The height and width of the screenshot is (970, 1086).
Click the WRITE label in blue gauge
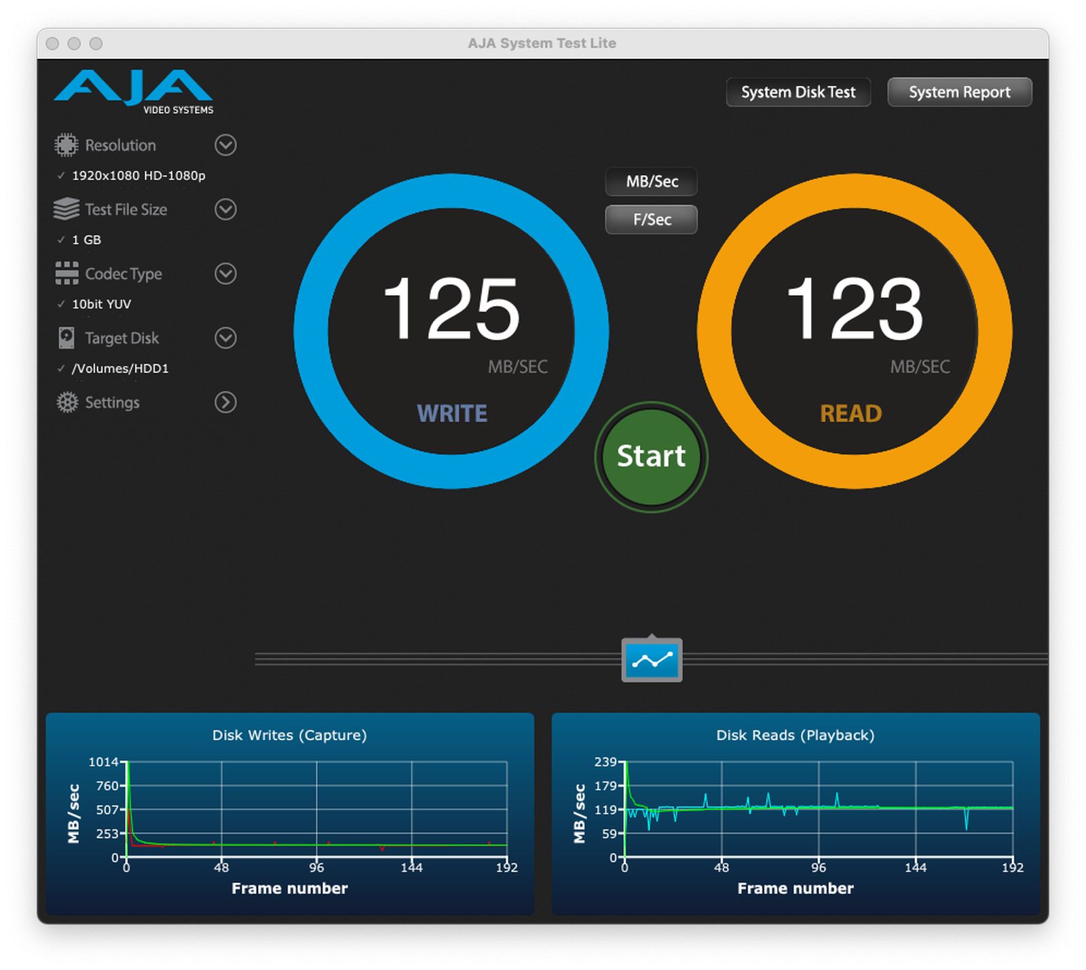click(452, 414)
